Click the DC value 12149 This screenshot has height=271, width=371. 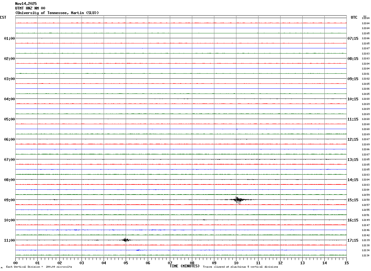(365, 220)
